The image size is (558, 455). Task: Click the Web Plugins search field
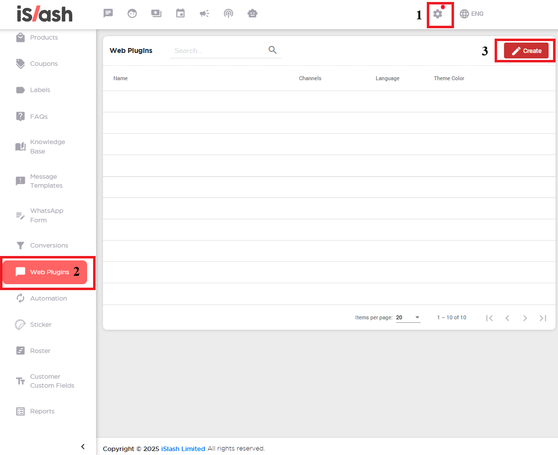pos(218,51)
